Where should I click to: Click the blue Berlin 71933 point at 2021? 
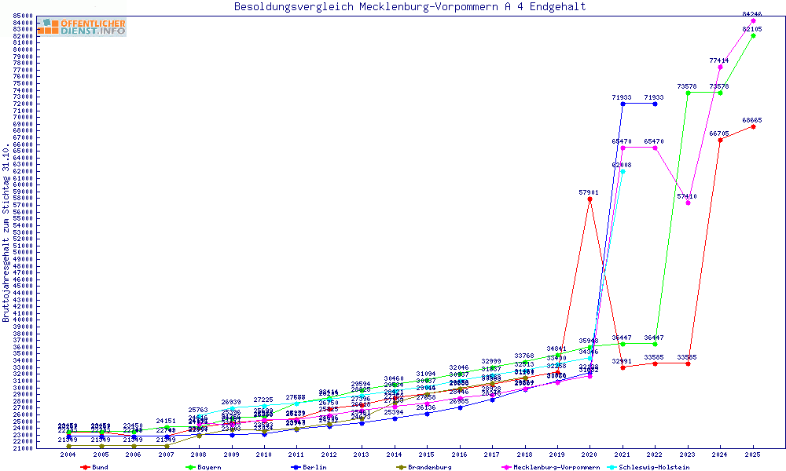click(x=623, y=104)
